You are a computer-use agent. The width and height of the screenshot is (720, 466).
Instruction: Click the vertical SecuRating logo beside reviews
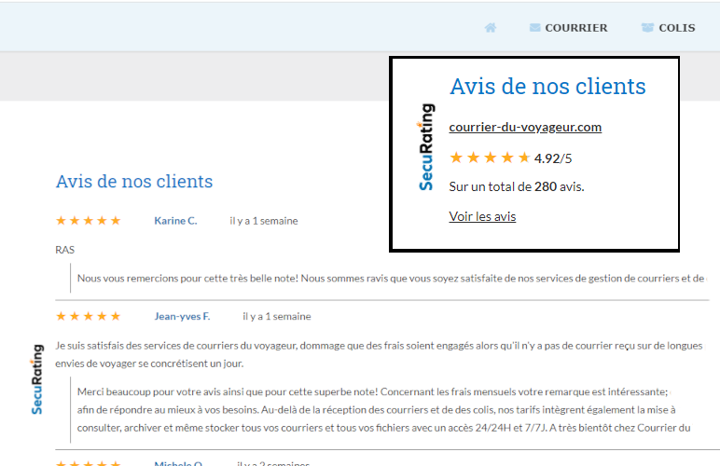pos(36,379)
